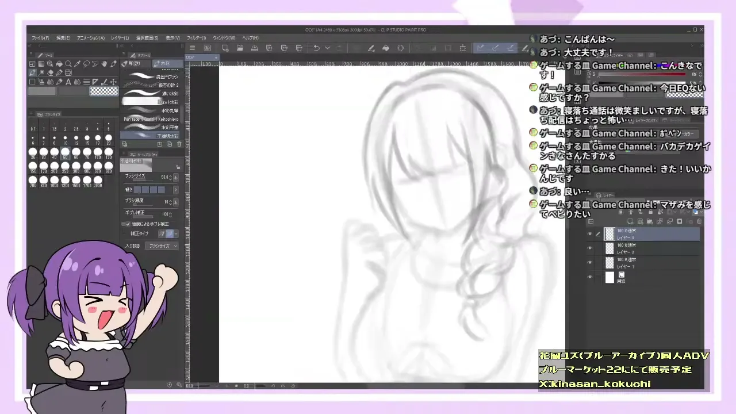Viewport: 736px width, 414px height.
Task: Open the 補正タイプ dropdown arrow
Action: click(x=175, y=234)
